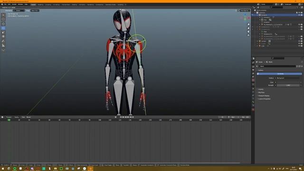This screenshot has height=171, width=304.
Task: Select the Select Box tool
Action: pos(3,15)
